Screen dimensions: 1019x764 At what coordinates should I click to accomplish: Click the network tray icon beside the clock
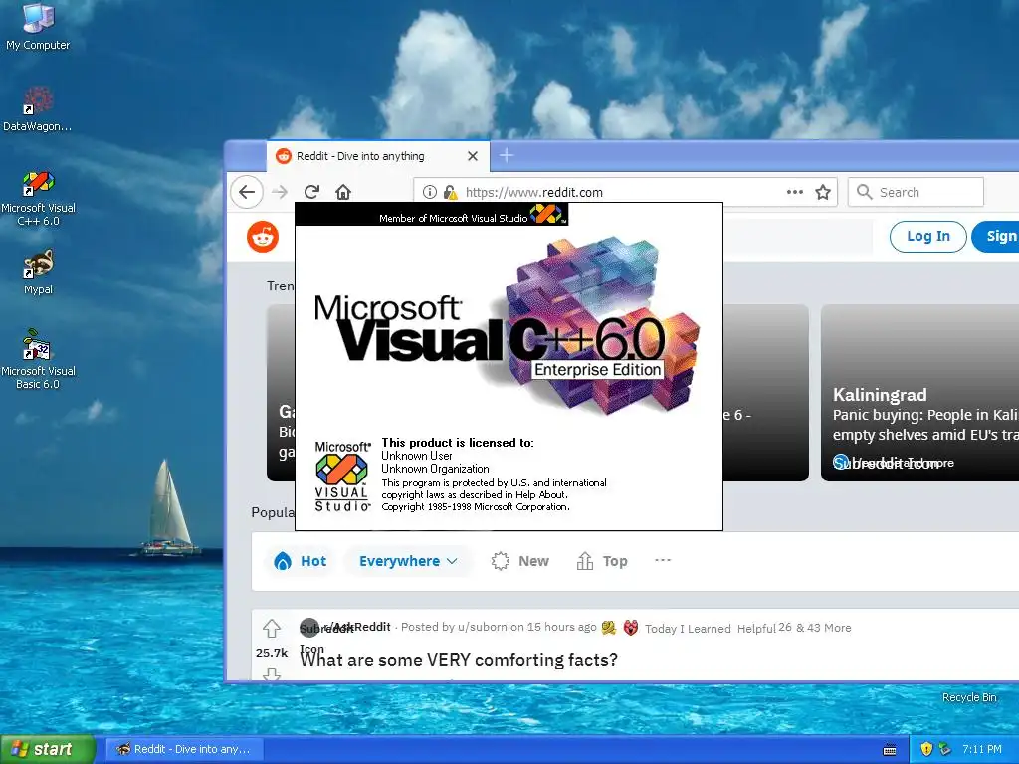point(945,749)
